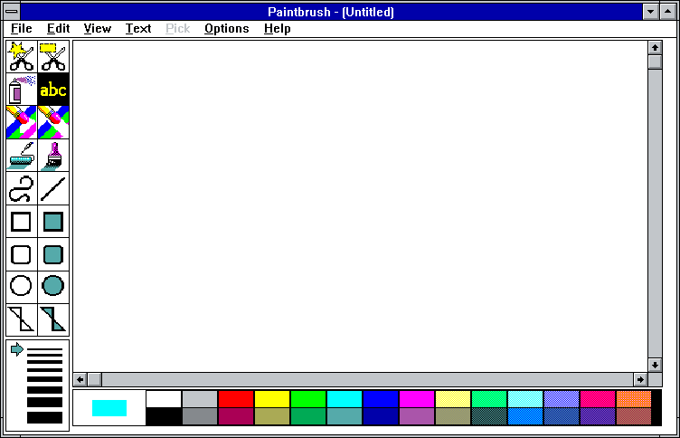Pick the Filled Circle/Ellipse tool
The width and height of the screenshot is (680, 438).
[x=53, y=287]
